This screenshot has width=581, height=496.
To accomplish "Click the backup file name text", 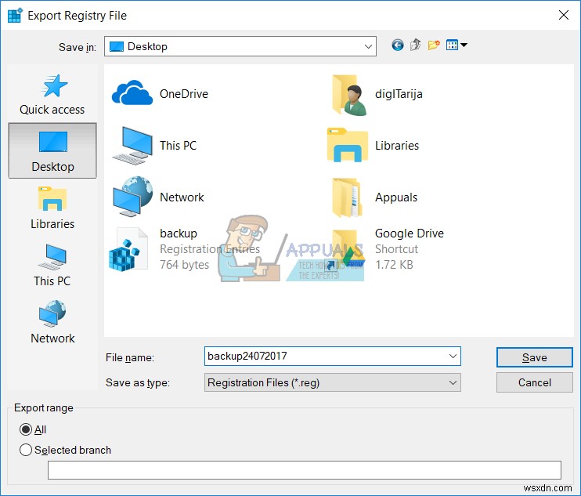I will tap(179, 234).
